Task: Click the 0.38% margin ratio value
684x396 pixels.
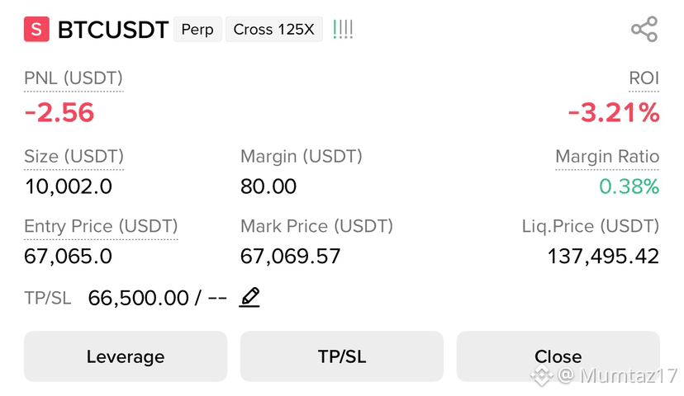Action: click(x=629, y=186)
